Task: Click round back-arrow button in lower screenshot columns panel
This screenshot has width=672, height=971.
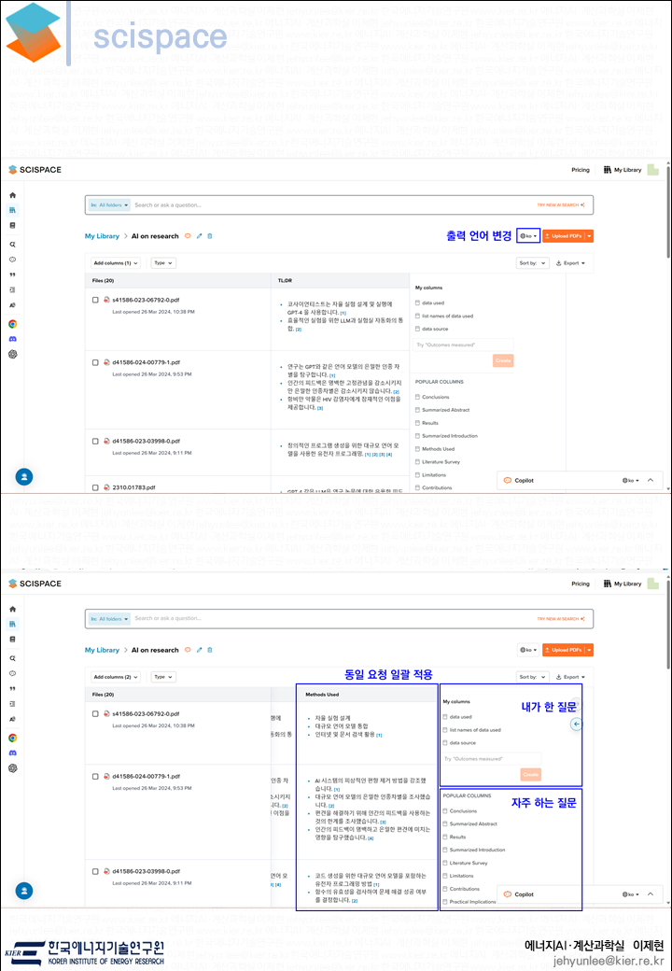Action: (576, 724)
